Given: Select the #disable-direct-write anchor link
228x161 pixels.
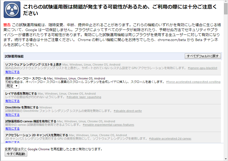Looking at the screenshot, I should pos(128,111).
